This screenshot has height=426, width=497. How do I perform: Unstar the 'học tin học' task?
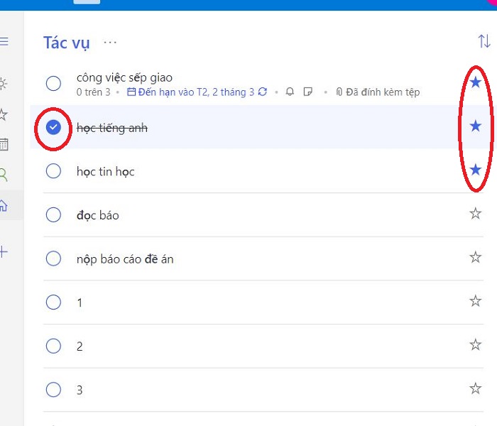click(x=476, y=170)
